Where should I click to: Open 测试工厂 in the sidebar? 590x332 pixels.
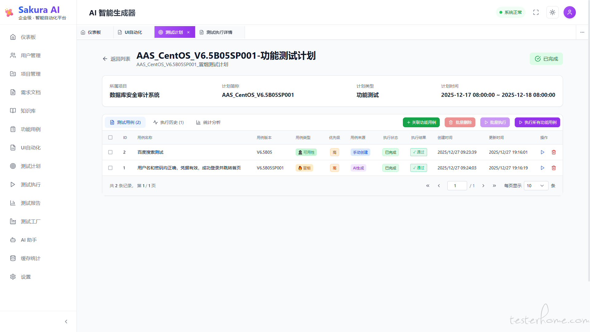point(30,221)
